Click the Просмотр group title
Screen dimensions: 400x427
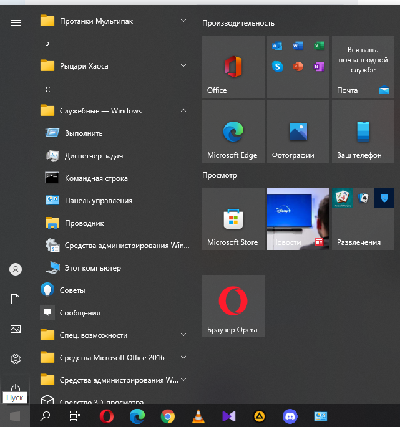point(219,175)
